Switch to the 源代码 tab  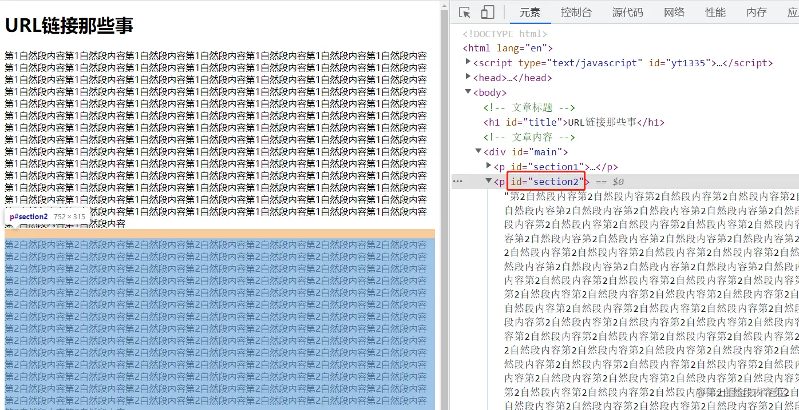[627, 13]
